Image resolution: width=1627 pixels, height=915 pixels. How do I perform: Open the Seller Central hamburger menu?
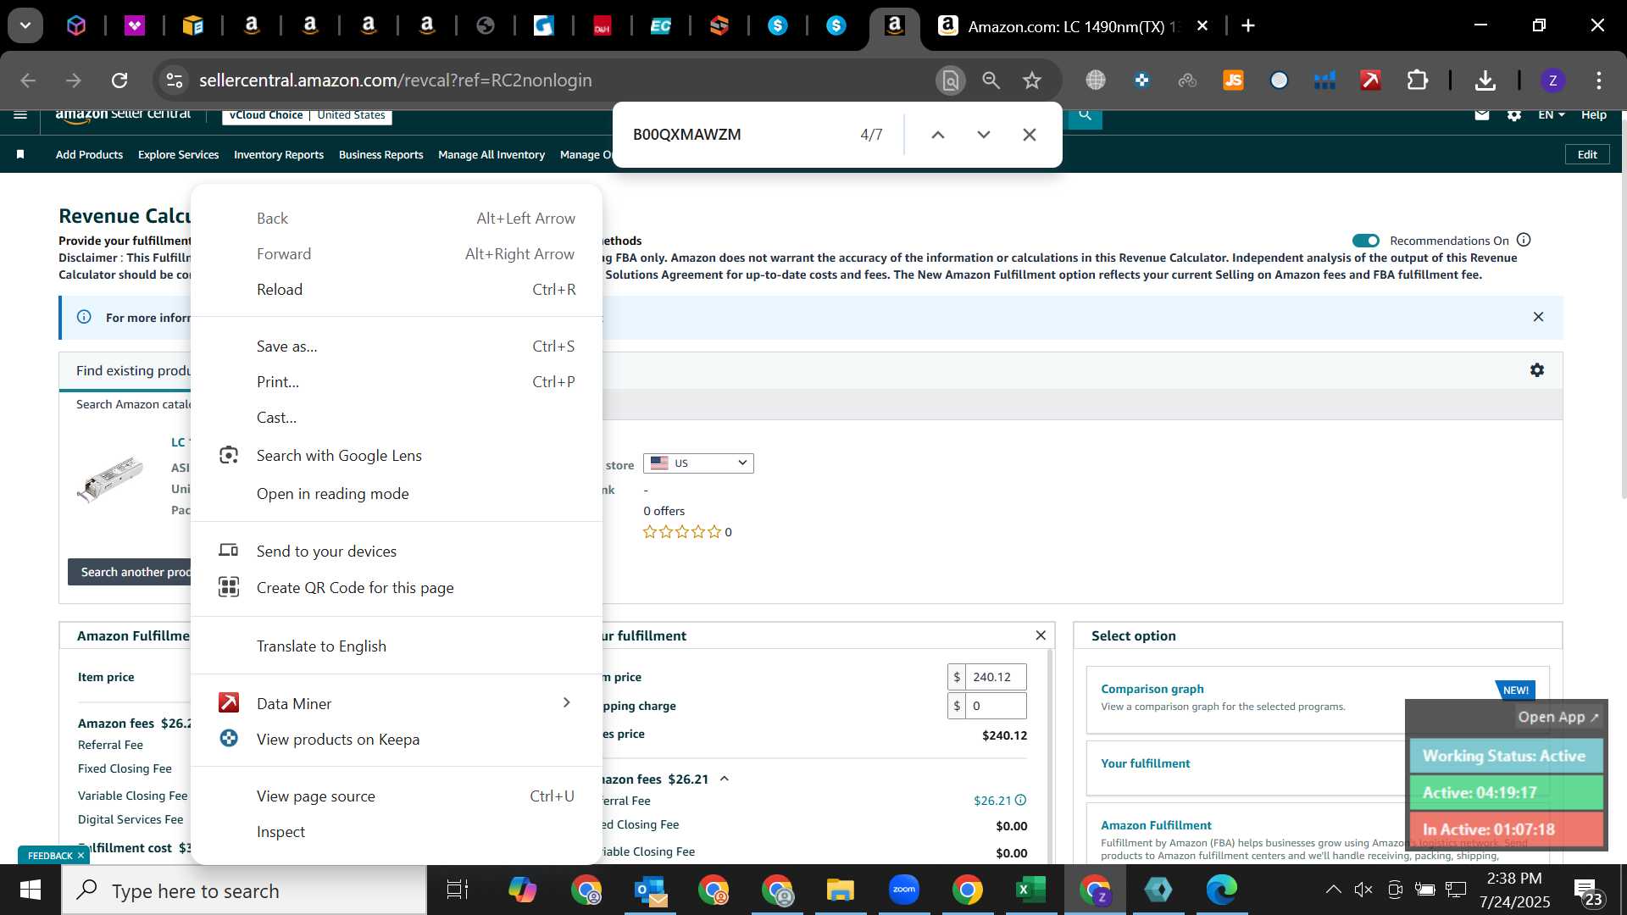pyautogui.click(x=20, y=114)
